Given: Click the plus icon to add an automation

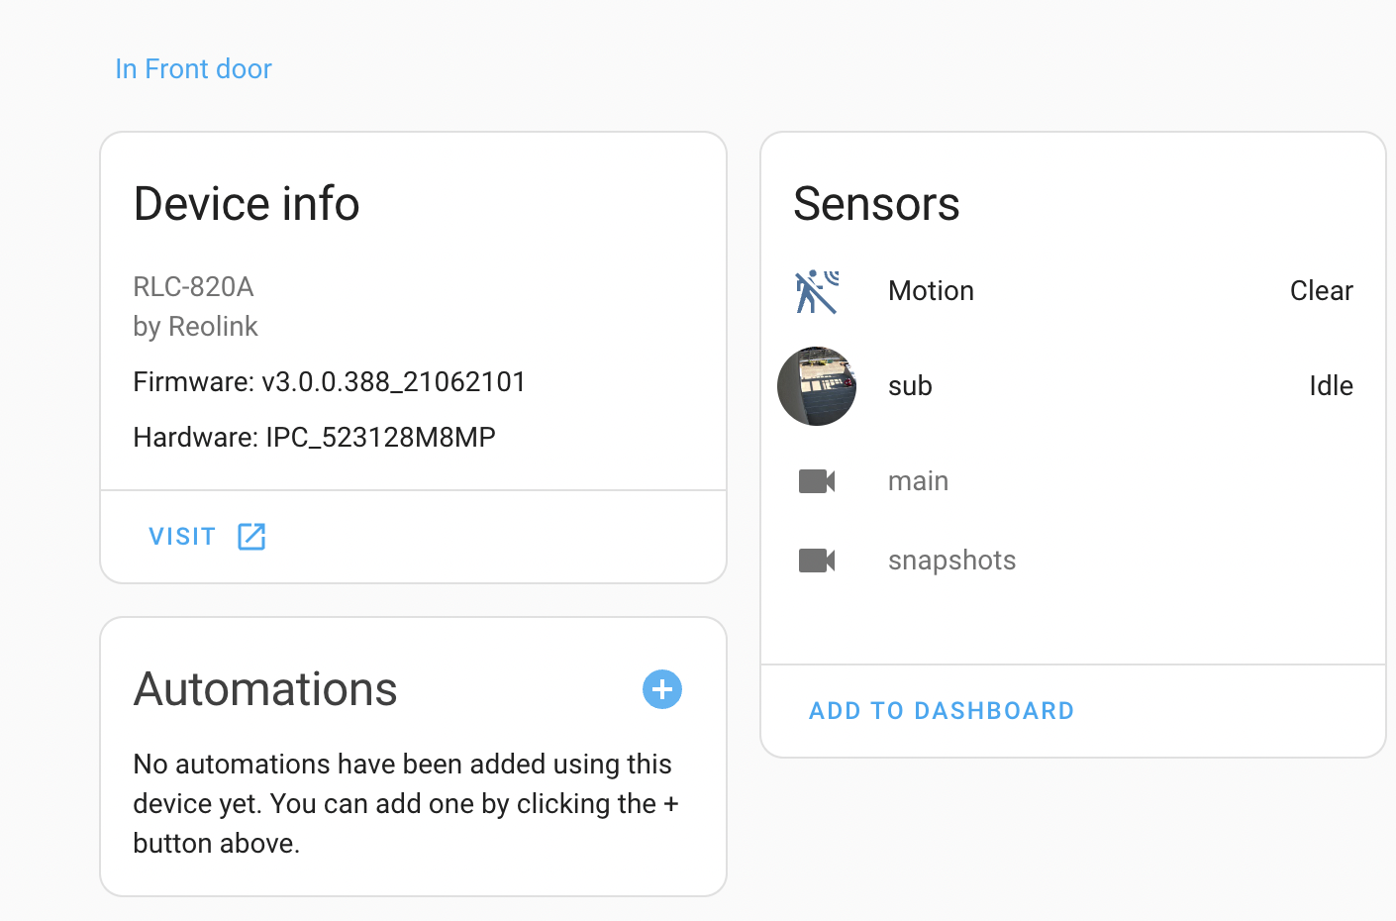Looking at the screenshot, I should click(662, 689).
